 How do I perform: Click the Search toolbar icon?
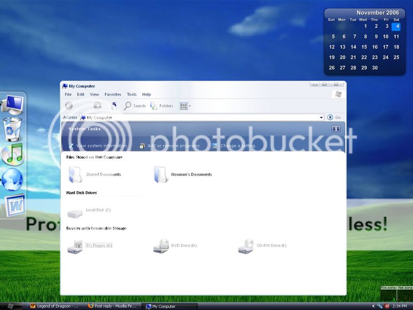[x=135, y=106]
